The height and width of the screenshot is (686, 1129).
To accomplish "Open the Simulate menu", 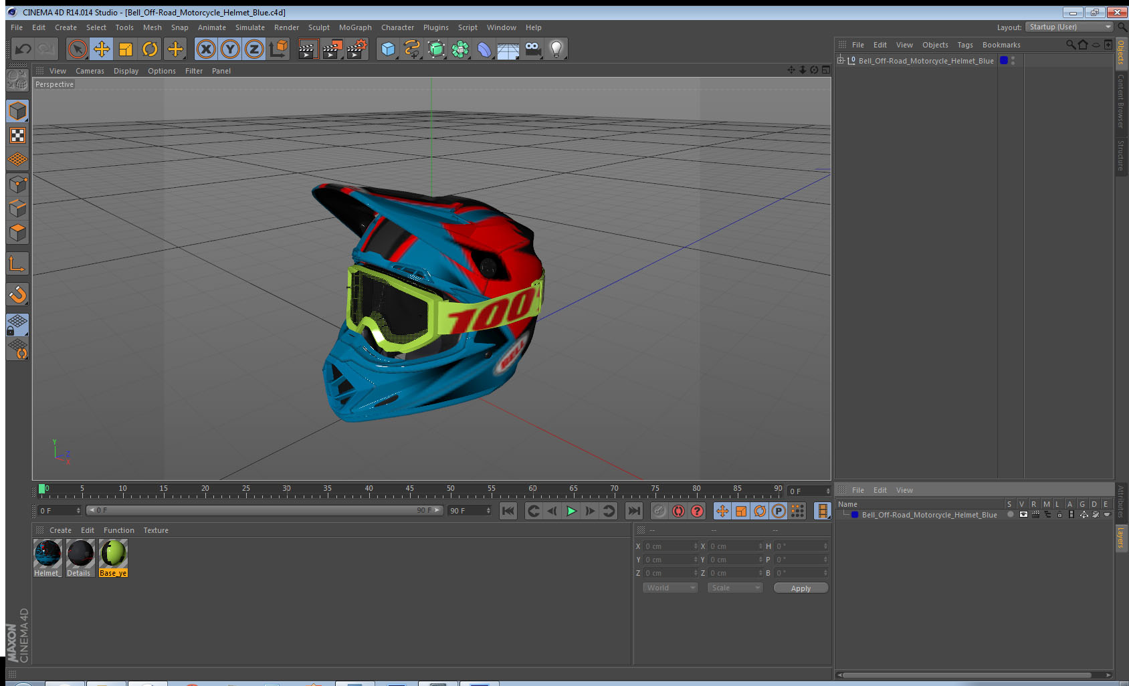I will click(249, 27).
